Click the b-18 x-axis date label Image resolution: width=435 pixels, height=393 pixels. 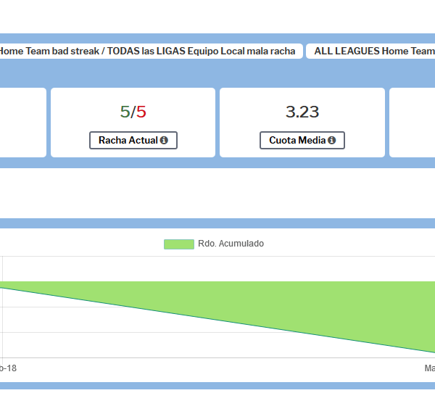8,368
